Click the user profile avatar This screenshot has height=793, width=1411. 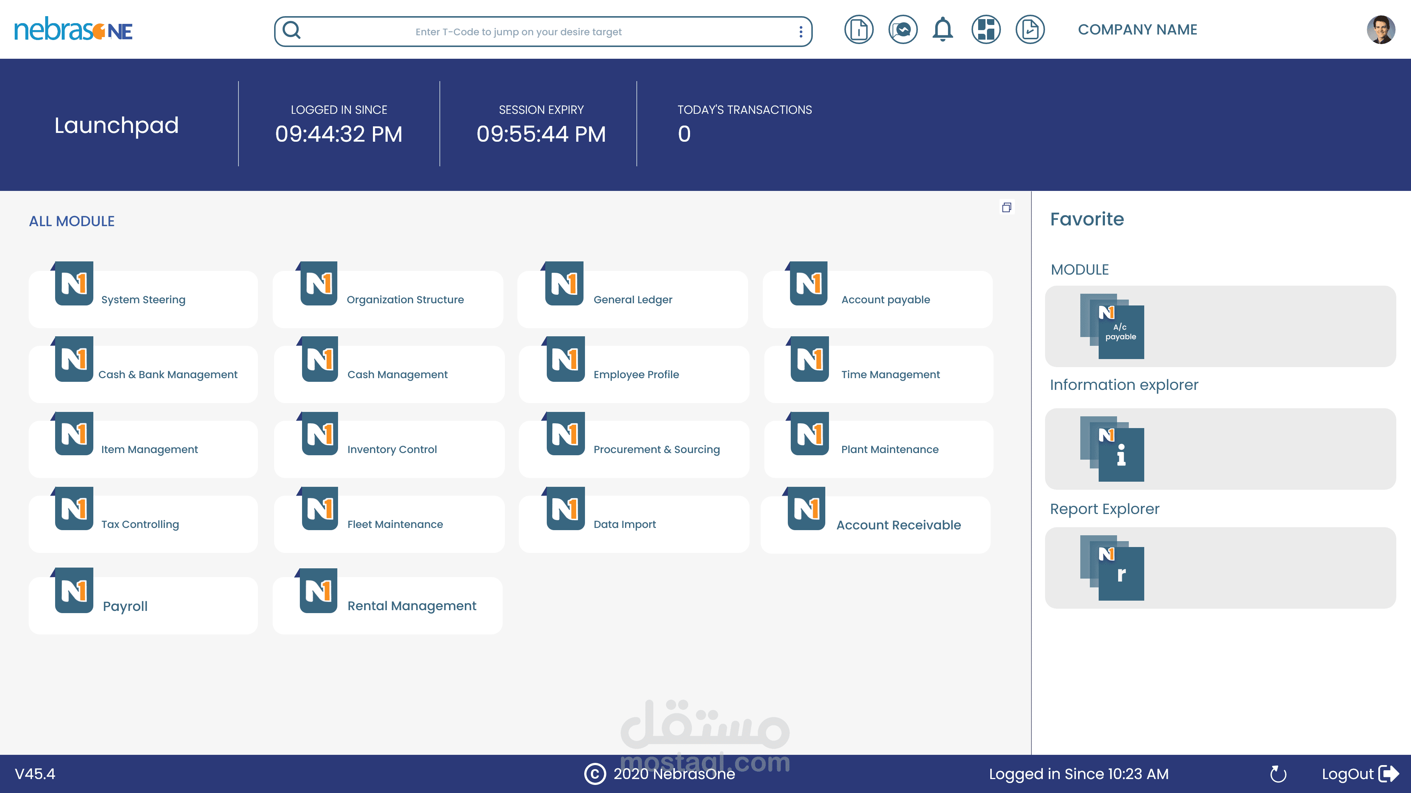pos(1381,29)
